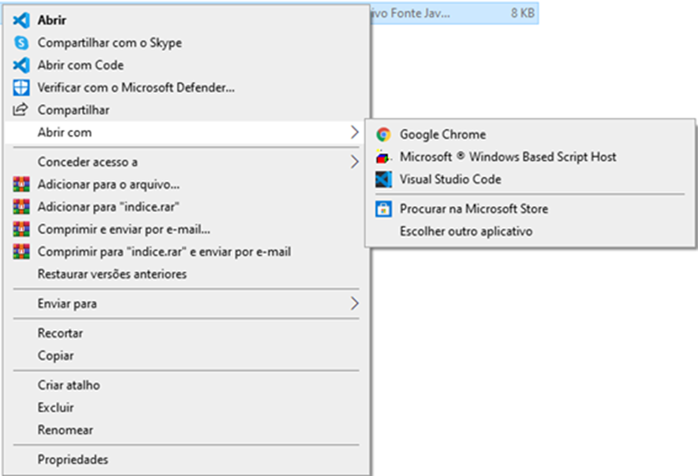Click the 8 KB file size cell
Viewport: 698px width, 476px height.
523,13
